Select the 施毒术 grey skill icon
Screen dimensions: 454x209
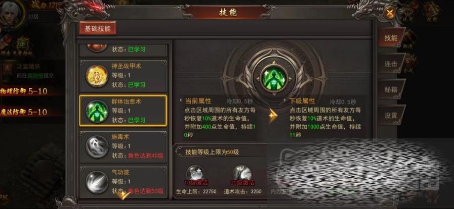(x=97, y=147)
